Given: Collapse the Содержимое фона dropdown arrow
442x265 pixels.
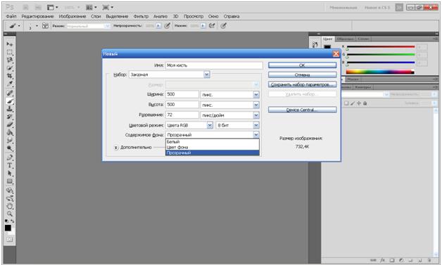Looking at the screenshot, I should point(256,135).
